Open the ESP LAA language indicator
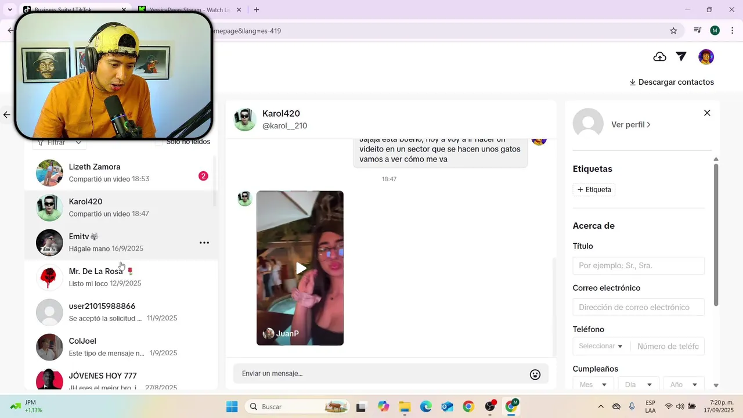 651,406
